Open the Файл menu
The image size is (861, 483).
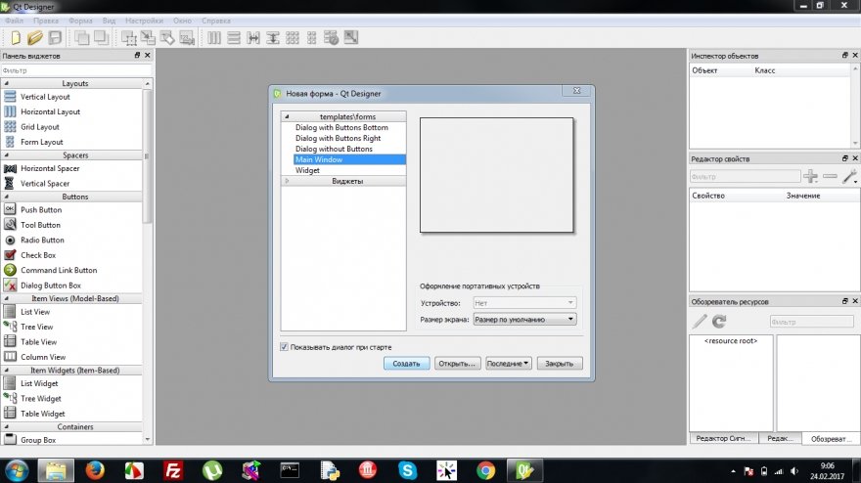click(15, 21)
